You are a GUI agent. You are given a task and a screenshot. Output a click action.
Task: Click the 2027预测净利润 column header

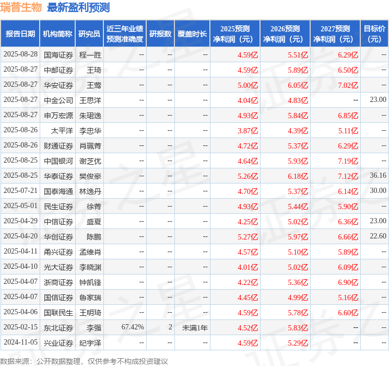click(x=335, y=34)
